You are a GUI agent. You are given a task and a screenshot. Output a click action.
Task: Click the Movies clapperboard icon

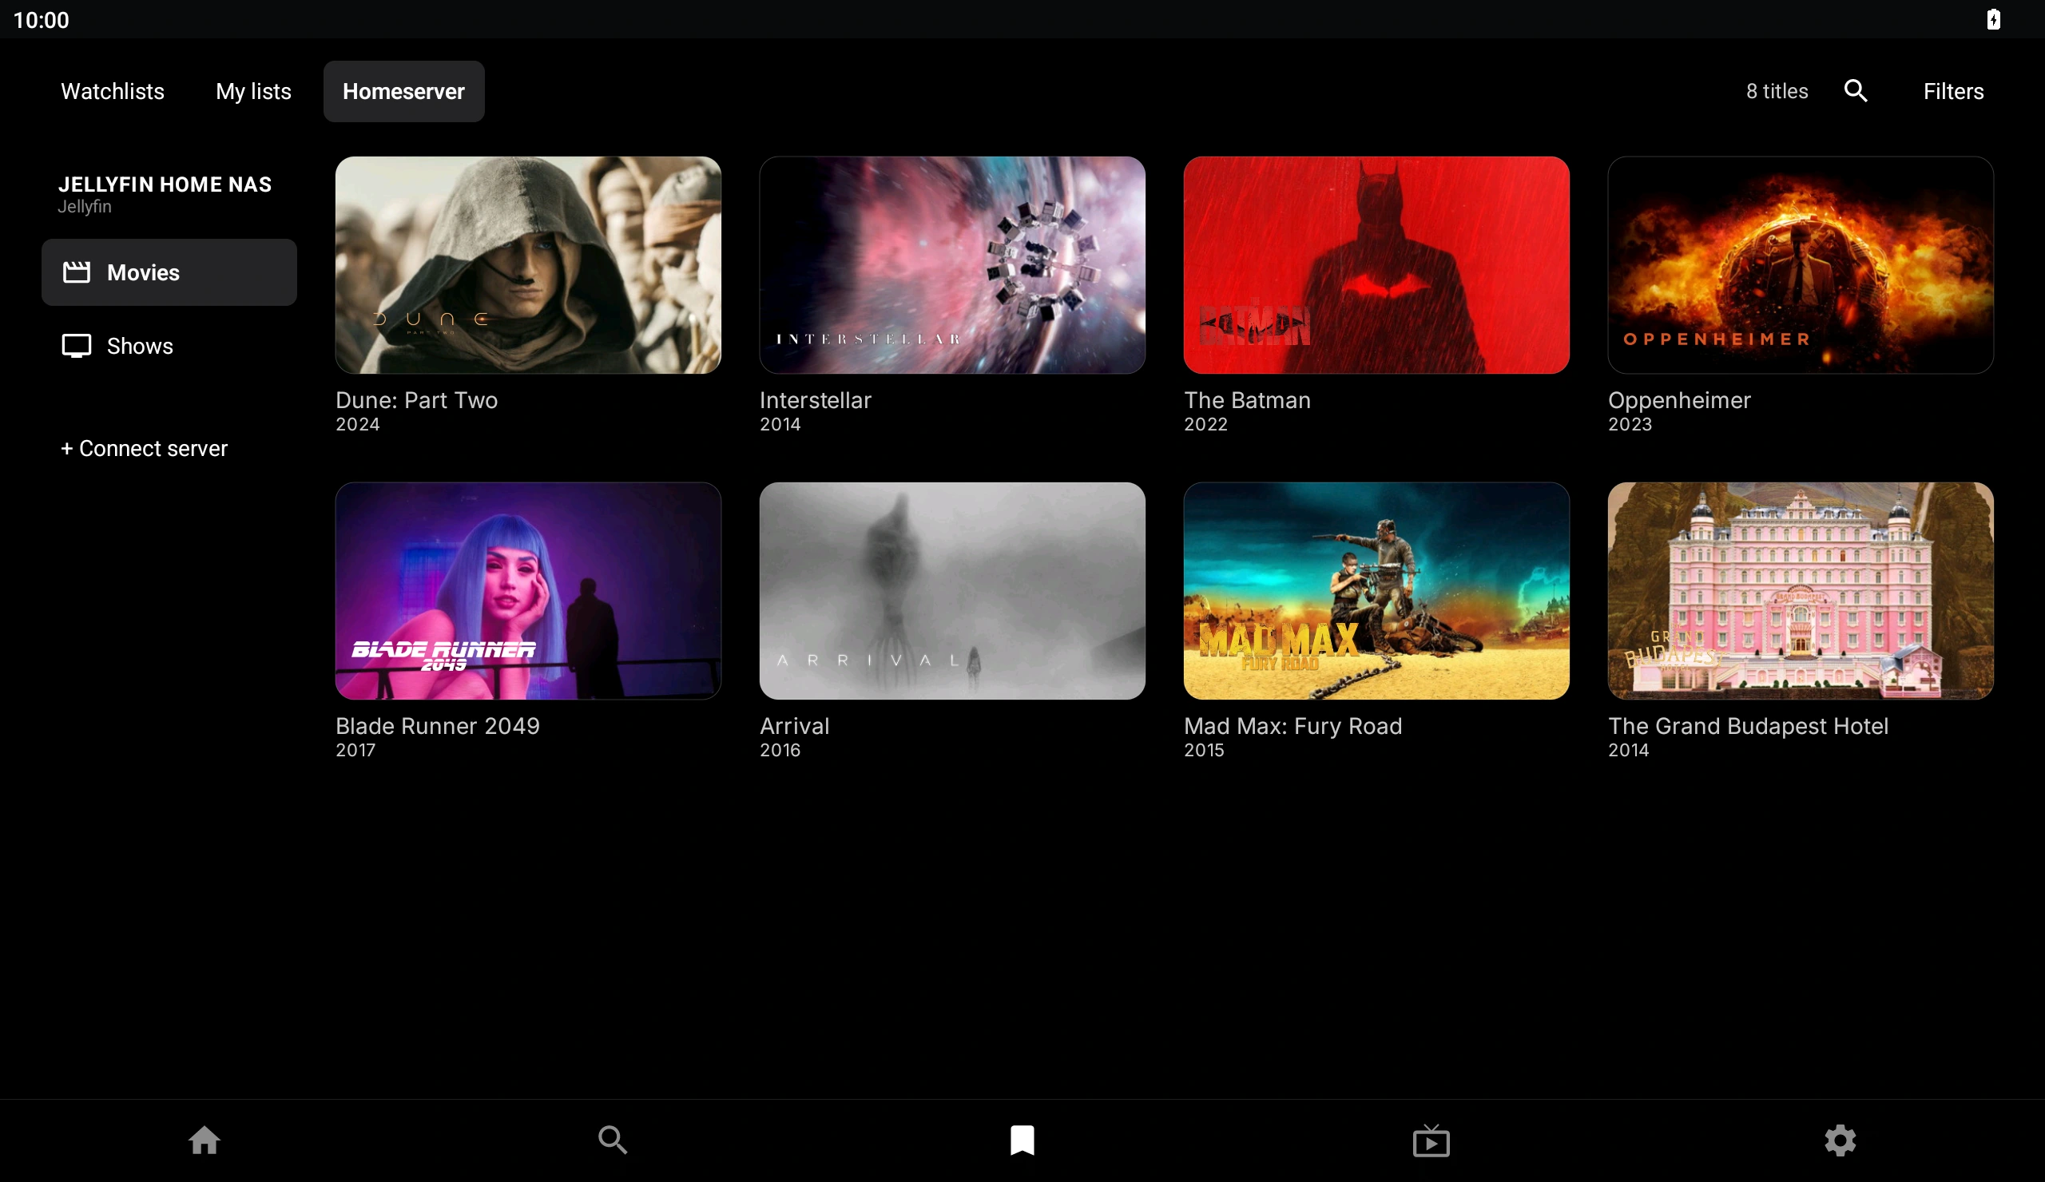click(x=76, y=272)
